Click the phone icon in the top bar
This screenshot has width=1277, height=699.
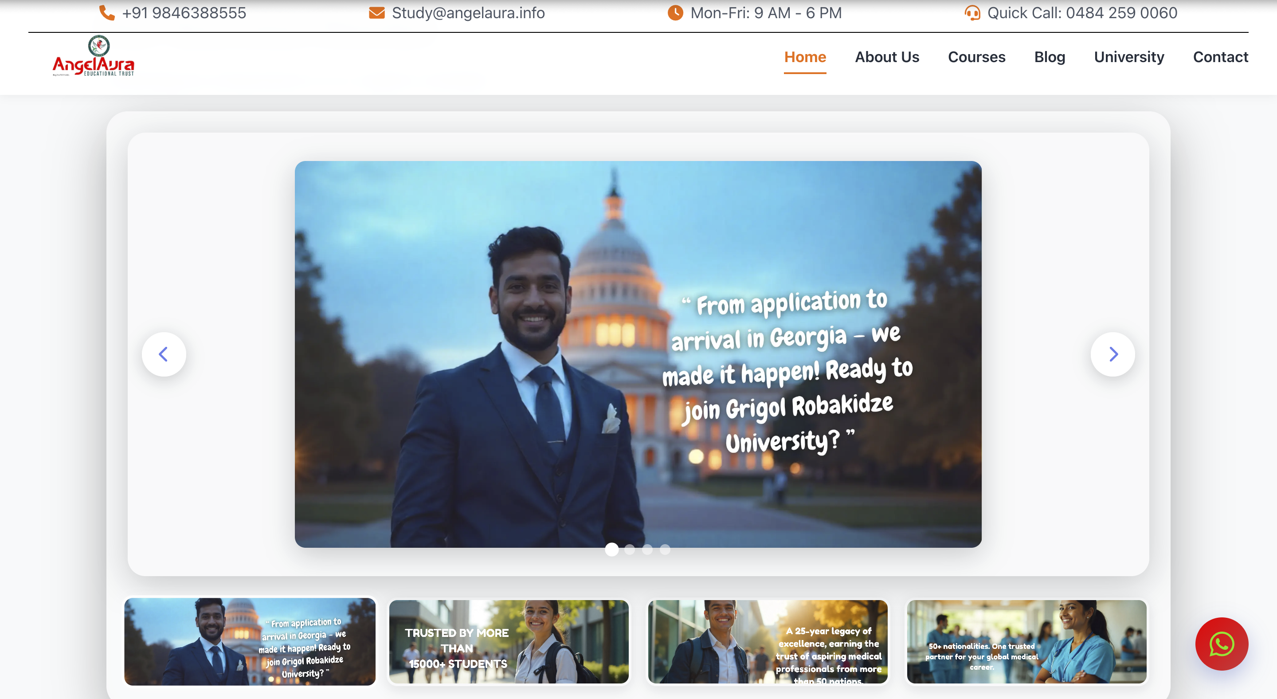106,13
